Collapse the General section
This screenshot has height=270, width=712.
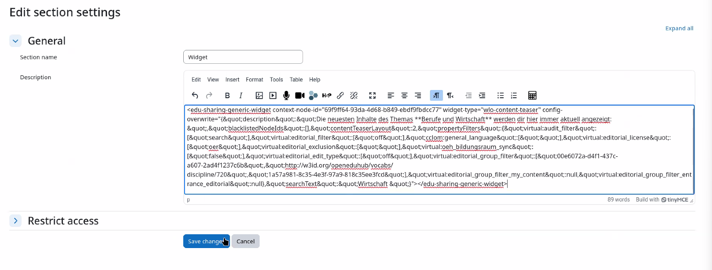click(x=16, y=41)
